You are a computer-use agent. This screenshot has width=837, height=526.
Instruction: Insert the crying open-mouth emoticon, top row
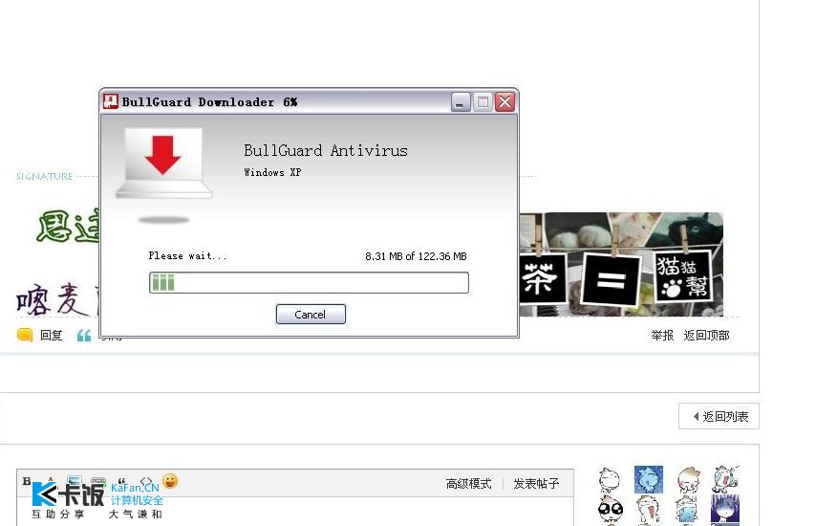[726, 479]
